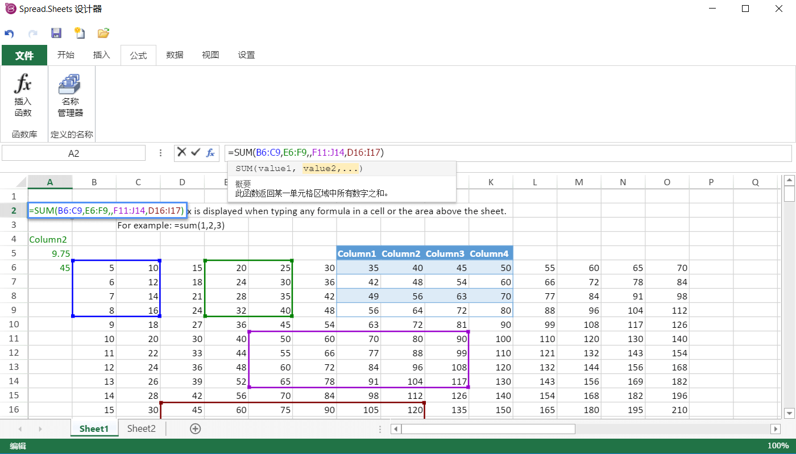Click the Redo arrow icon
Viewport: 796px width, 454px height.
[33, 33]
